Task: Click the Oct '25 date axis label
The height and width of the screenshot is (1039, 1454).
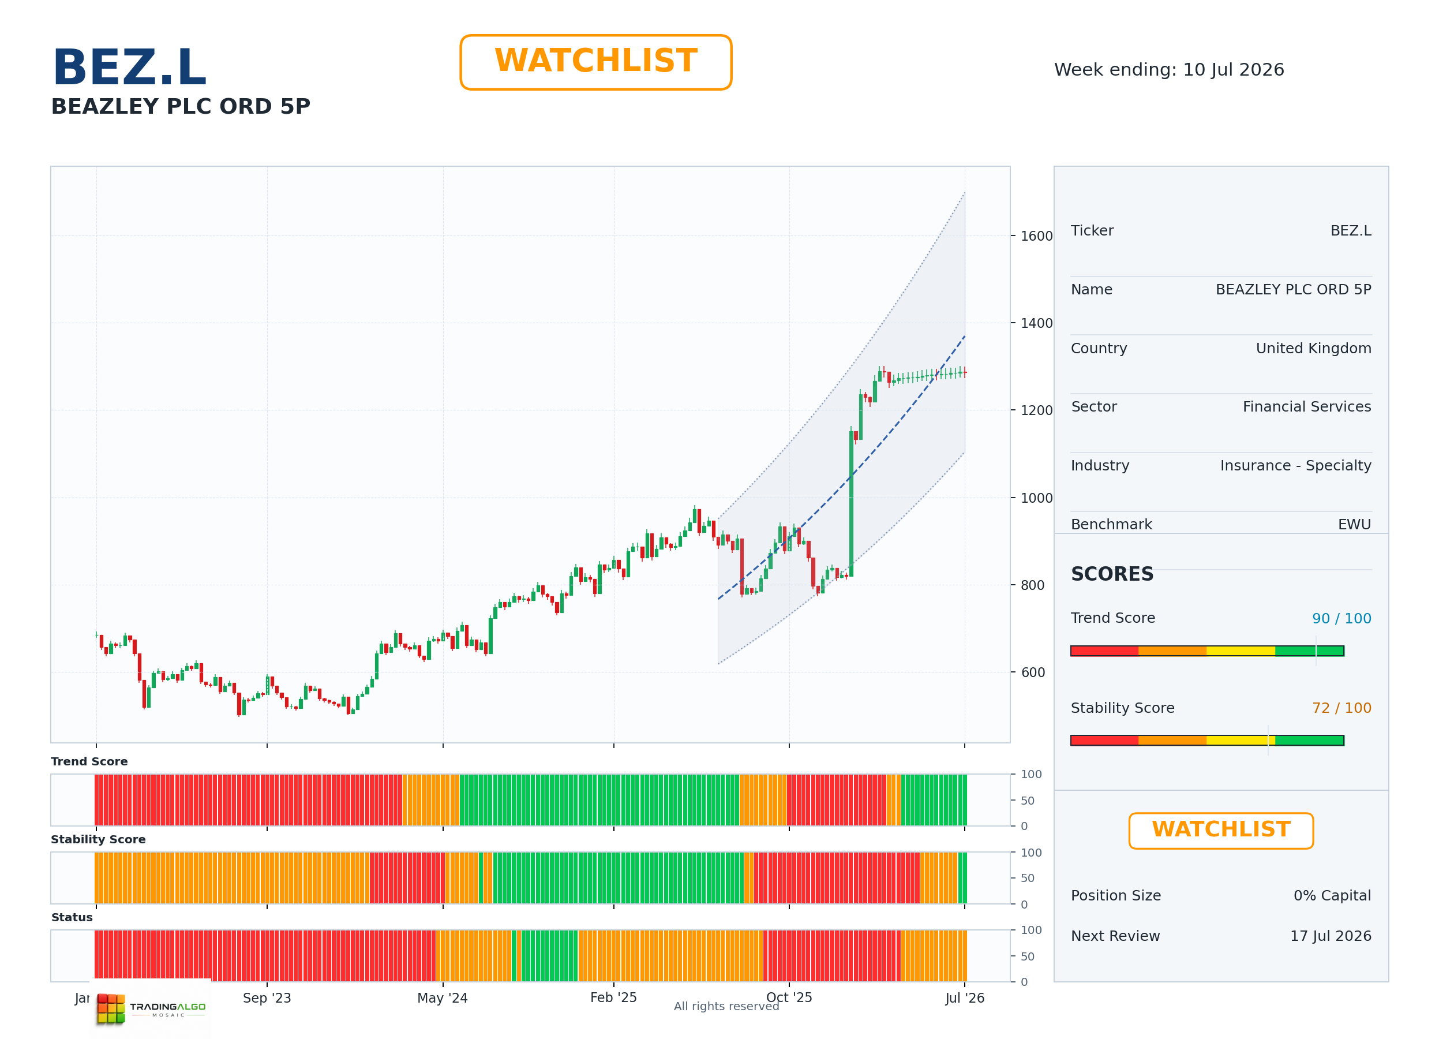Action: [x=789, y=998]
